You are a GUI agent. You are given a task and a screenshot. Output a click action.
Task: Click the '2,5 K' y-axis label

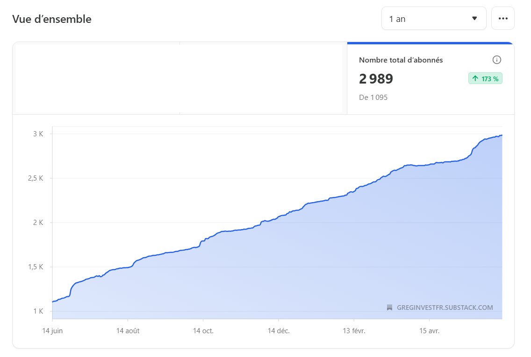point(36,178)
